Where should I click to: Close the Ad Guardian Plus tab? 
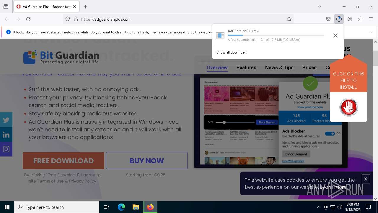point(74,7)
